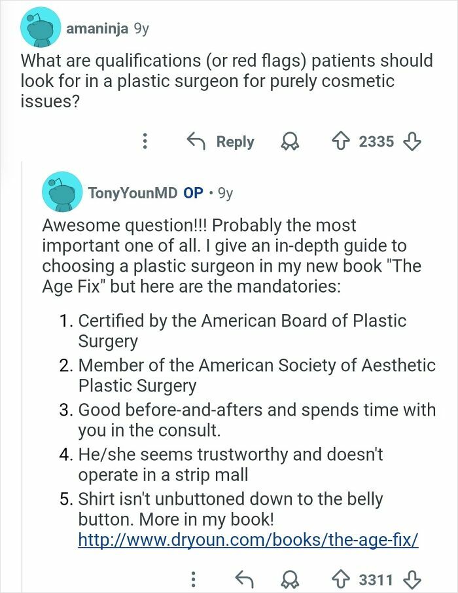Open the overflow menu on amaninja's comment

click(145, 141)
